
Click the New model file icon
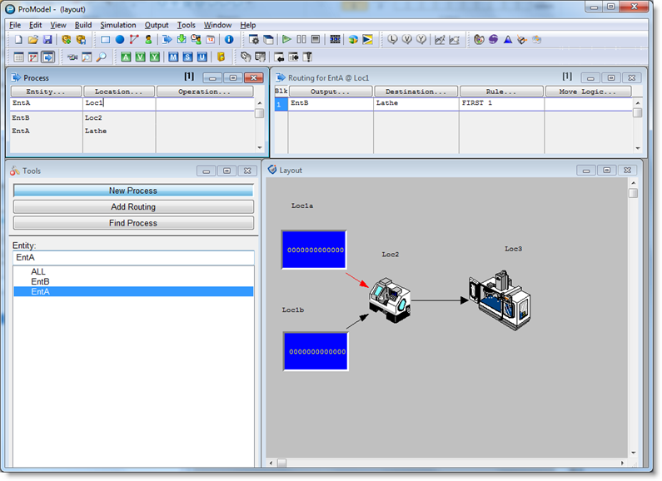pos(18,40)
